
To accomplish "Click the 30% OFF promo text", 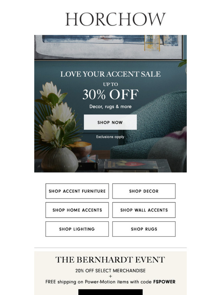I will [x=110, y=95].
